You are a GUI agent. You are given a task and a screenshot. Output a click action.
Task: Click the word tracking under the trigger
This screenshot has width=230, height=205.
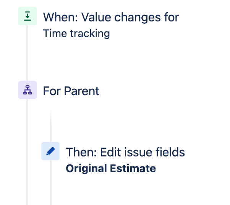tap(90, 34)
